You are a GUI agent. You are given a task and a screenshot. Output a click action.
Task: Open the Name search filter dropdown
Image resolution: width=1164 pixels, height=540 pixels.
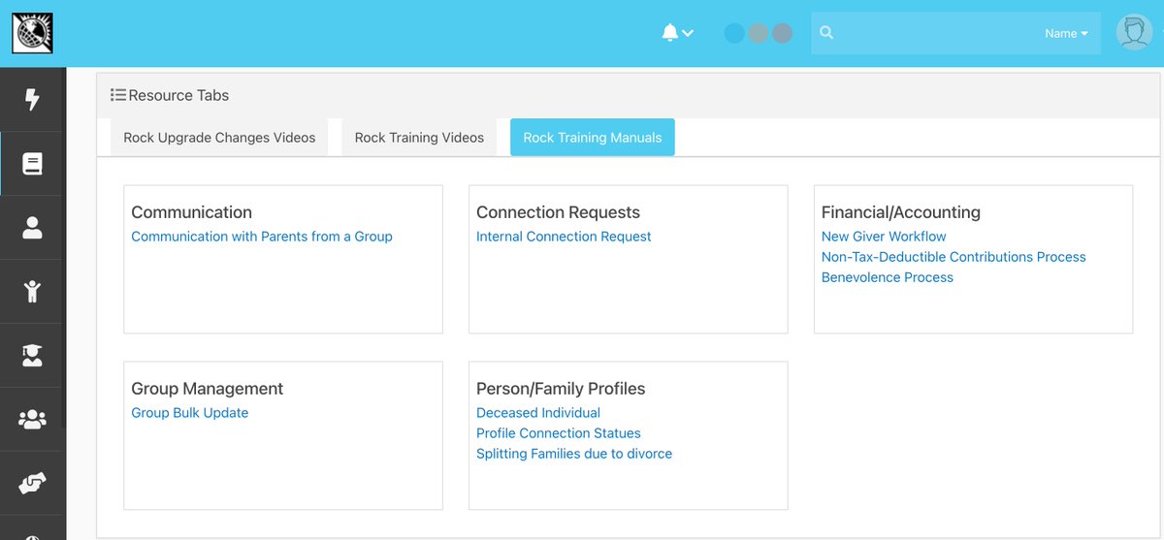coord(1066,33)
